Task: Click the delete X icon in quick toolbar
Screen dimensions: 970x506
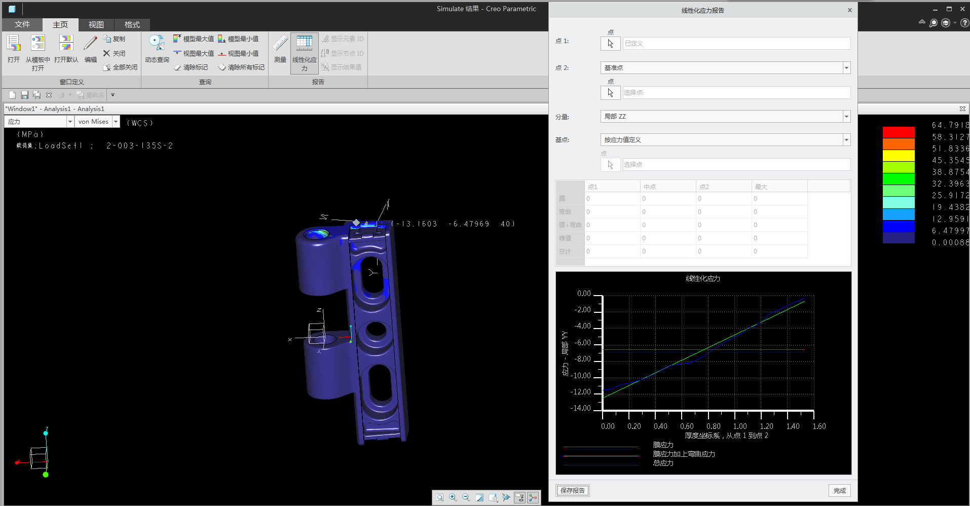Action: click(49, 95)
